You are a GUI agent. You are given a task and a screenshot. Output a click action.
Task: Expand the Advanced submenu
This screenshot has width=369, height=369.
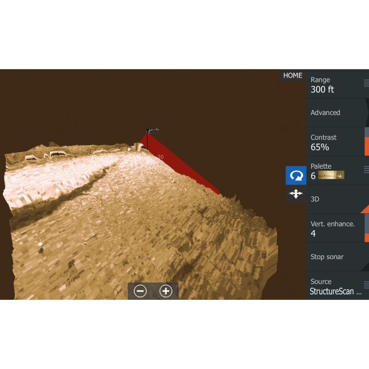point(334,113)
